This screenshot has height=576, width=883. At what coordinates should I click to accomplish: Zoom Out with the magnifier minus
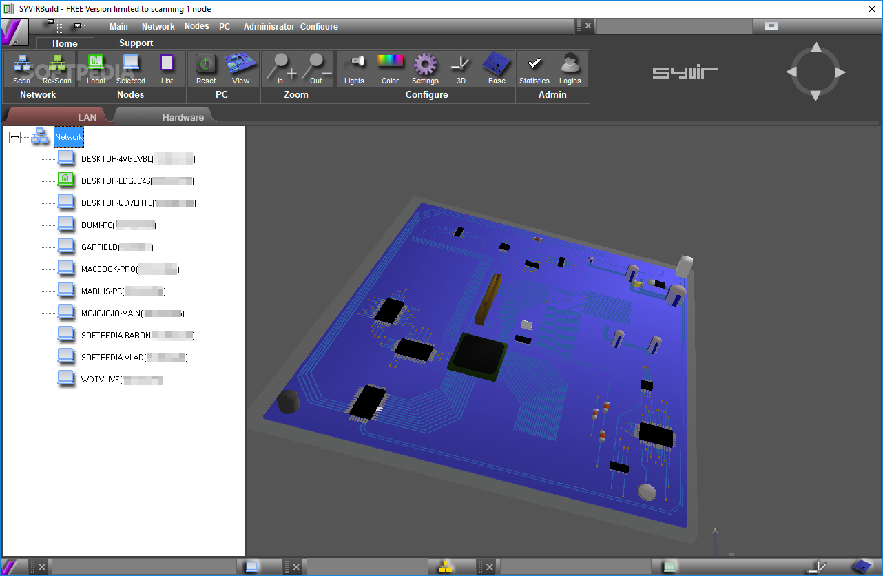(315, 66)
